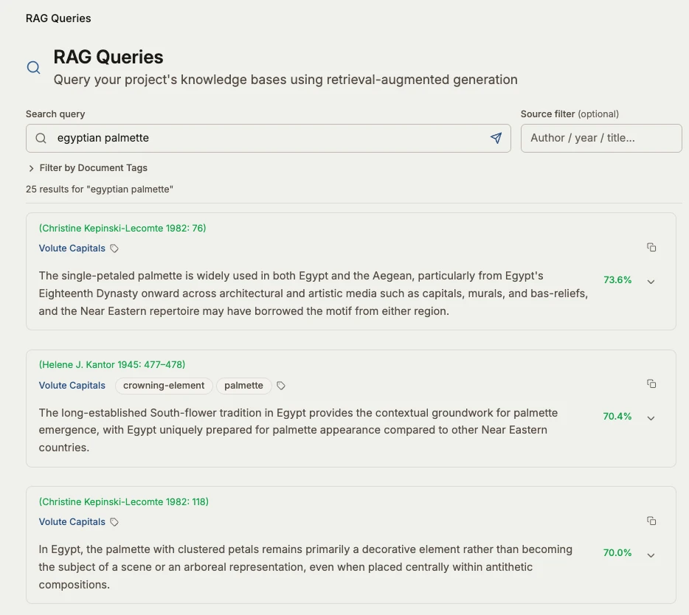Click the Search query label
The width and height of the screenshot is (689, 615).
point(55,114)
